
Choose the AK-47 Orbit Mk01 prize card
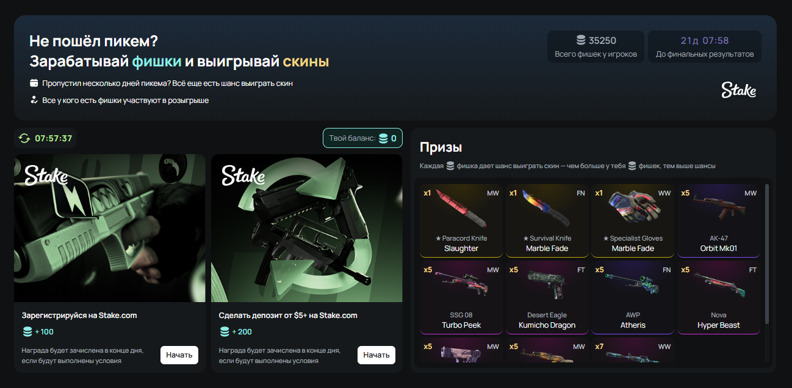[x=719, y=220]
